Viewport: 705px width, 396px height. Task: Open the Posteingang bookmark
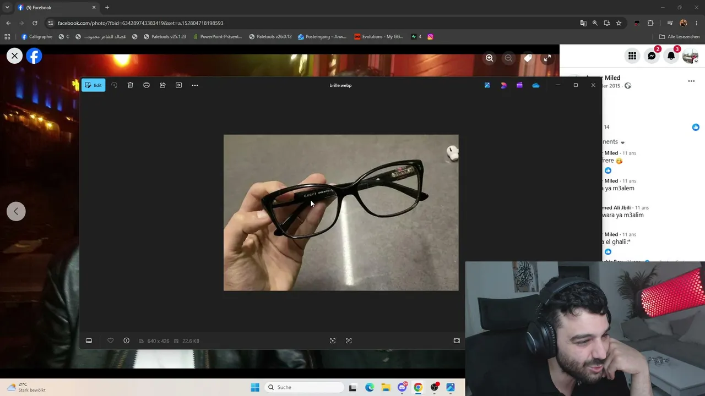pyautogui.click(x=322, y=37)
